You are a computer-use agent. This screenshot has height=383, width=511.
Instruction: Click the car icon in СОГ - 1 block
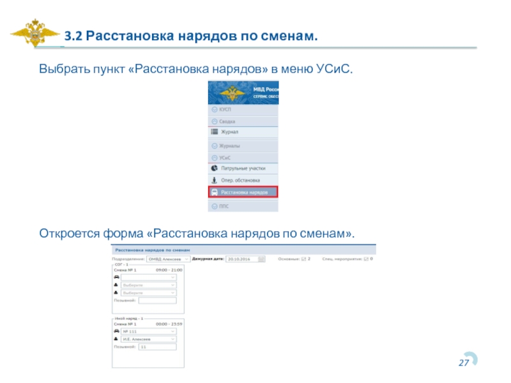pyautogui.click(x=117, y=277)
